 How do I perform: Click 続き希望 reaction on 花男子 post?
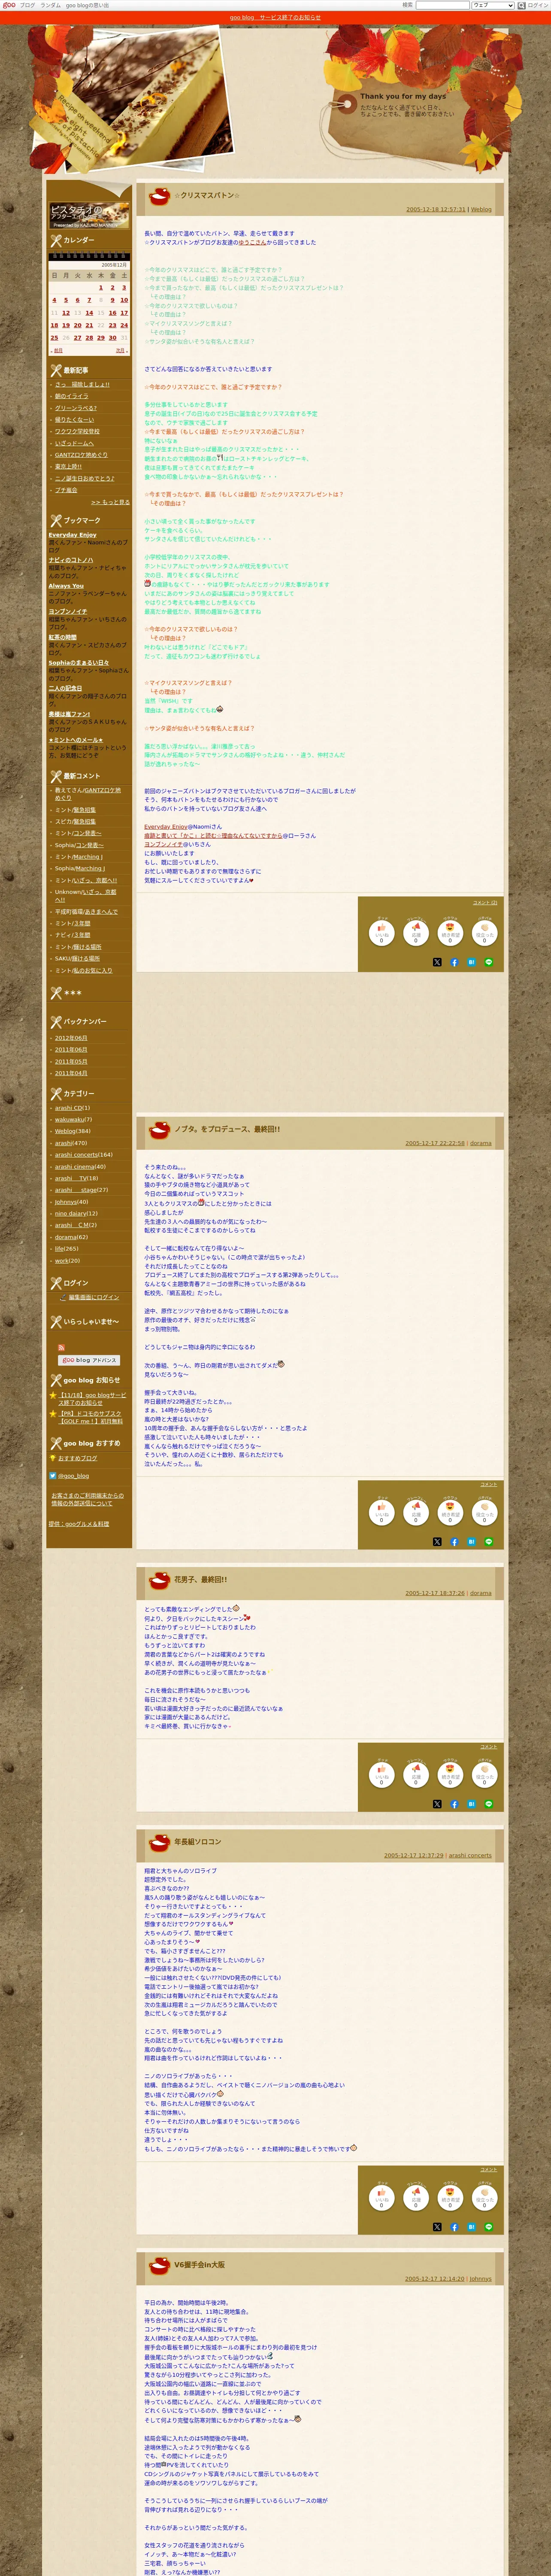[x=450, y=1774]
